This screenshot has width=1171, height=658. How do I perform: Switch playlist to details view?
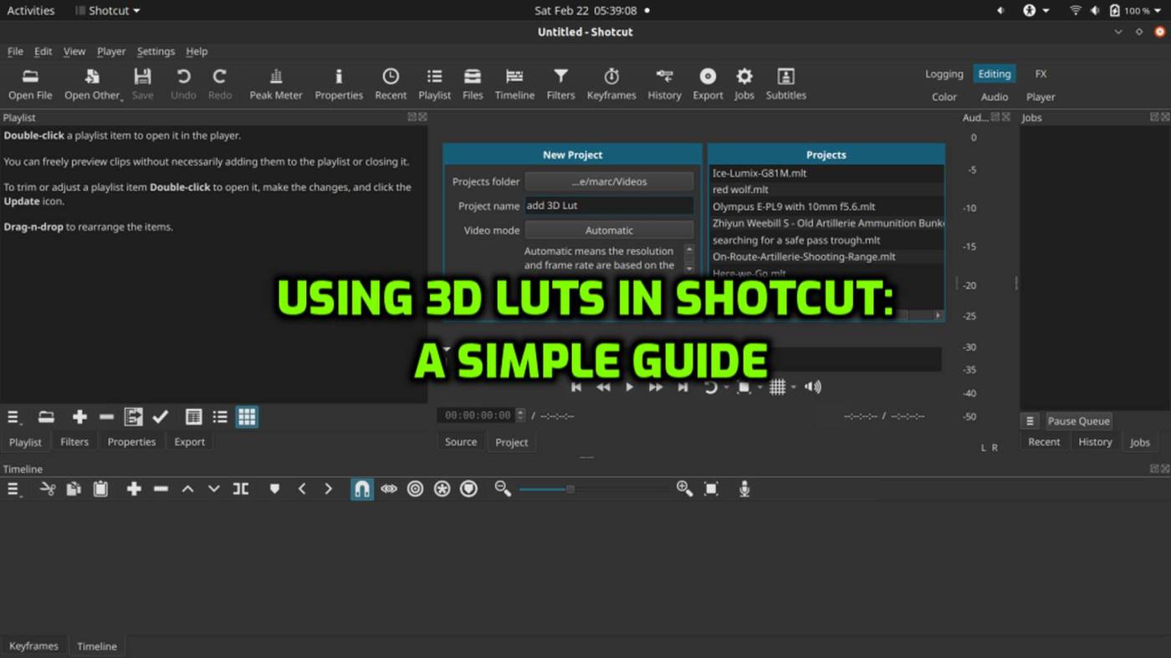193,416
